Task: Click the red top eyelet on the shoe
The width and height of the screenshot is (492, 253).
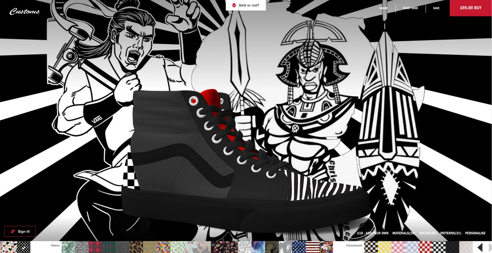Action: [x=194, y=101]
